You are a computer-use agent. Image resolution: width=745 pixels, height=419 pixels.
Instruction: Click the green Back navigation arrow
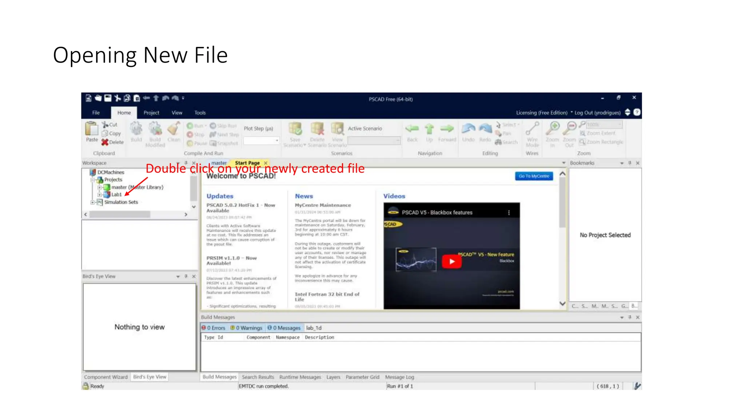(x=412, y=128)
